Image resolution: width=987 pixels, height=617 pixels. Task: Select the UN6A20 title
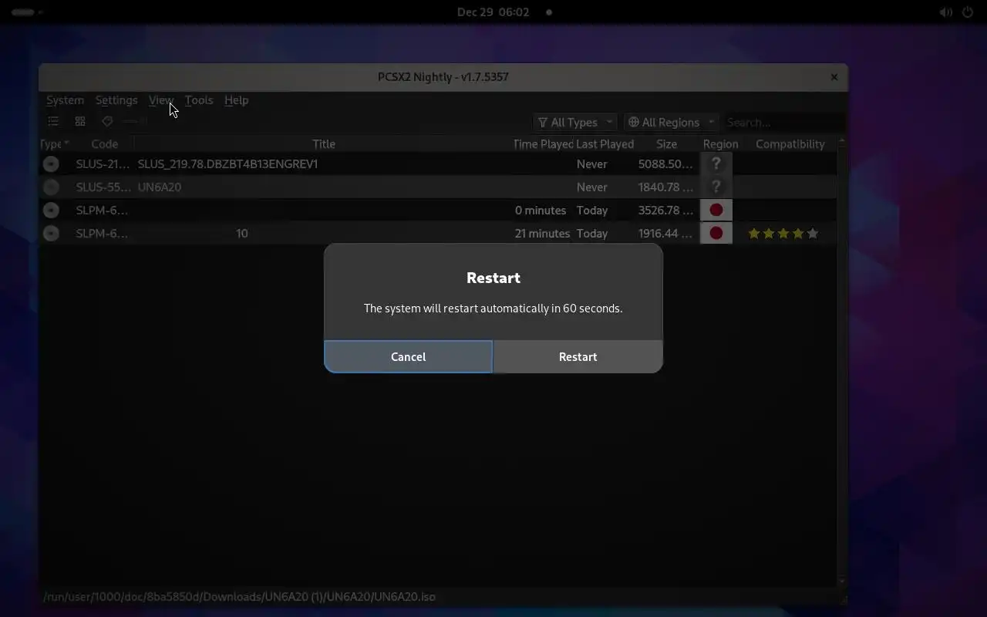[x=160, y=187]
